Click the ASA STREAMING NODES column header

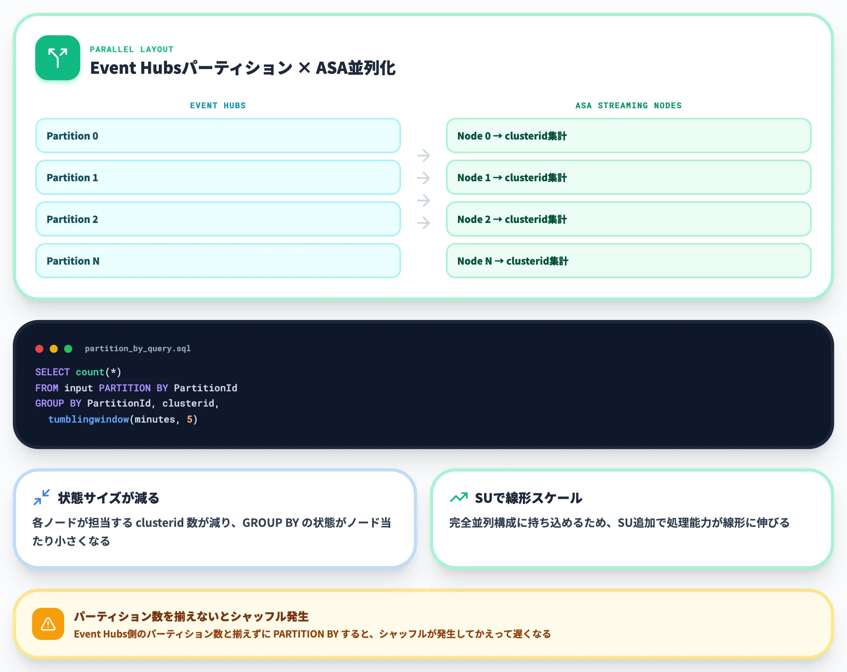(628, 105)
